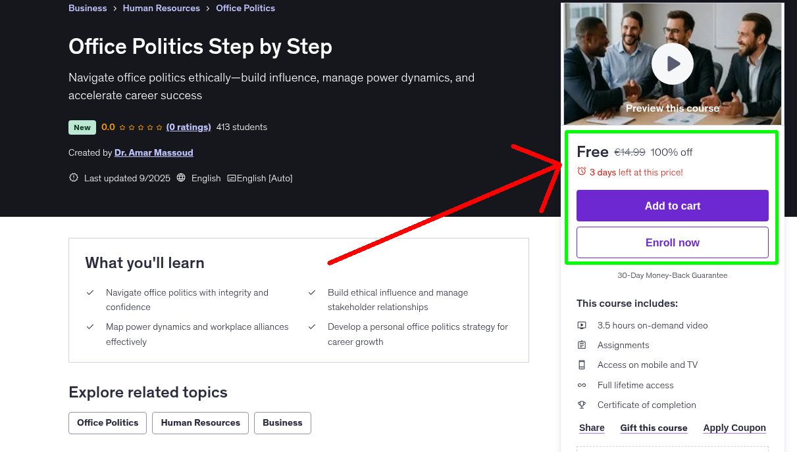This screenshot has width=797, height=452.
Task: Click the Add to cart button
Action: [x=672, y=206]
